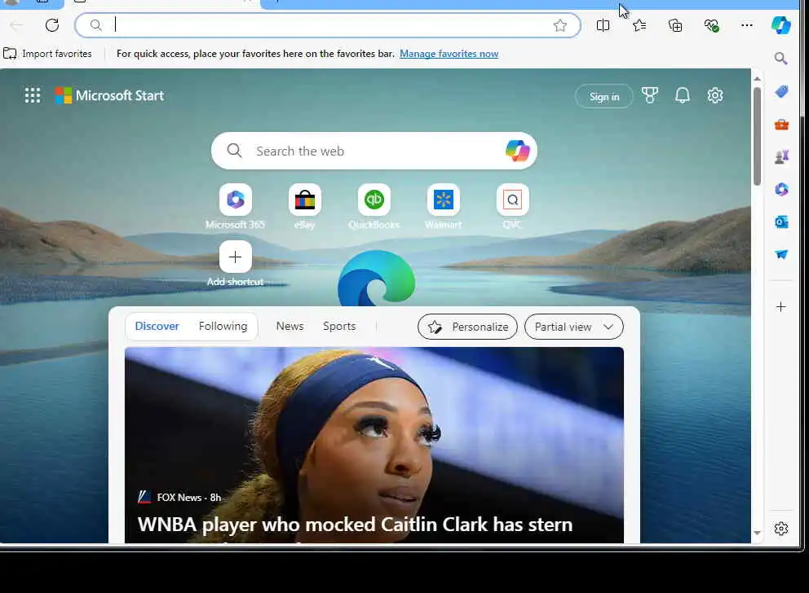809x593 pixels.
Task: Switch to the Discover tab
Action: point(157,326)
